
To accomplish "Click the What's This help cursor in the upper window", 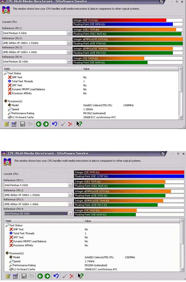I will coord(79,124).
